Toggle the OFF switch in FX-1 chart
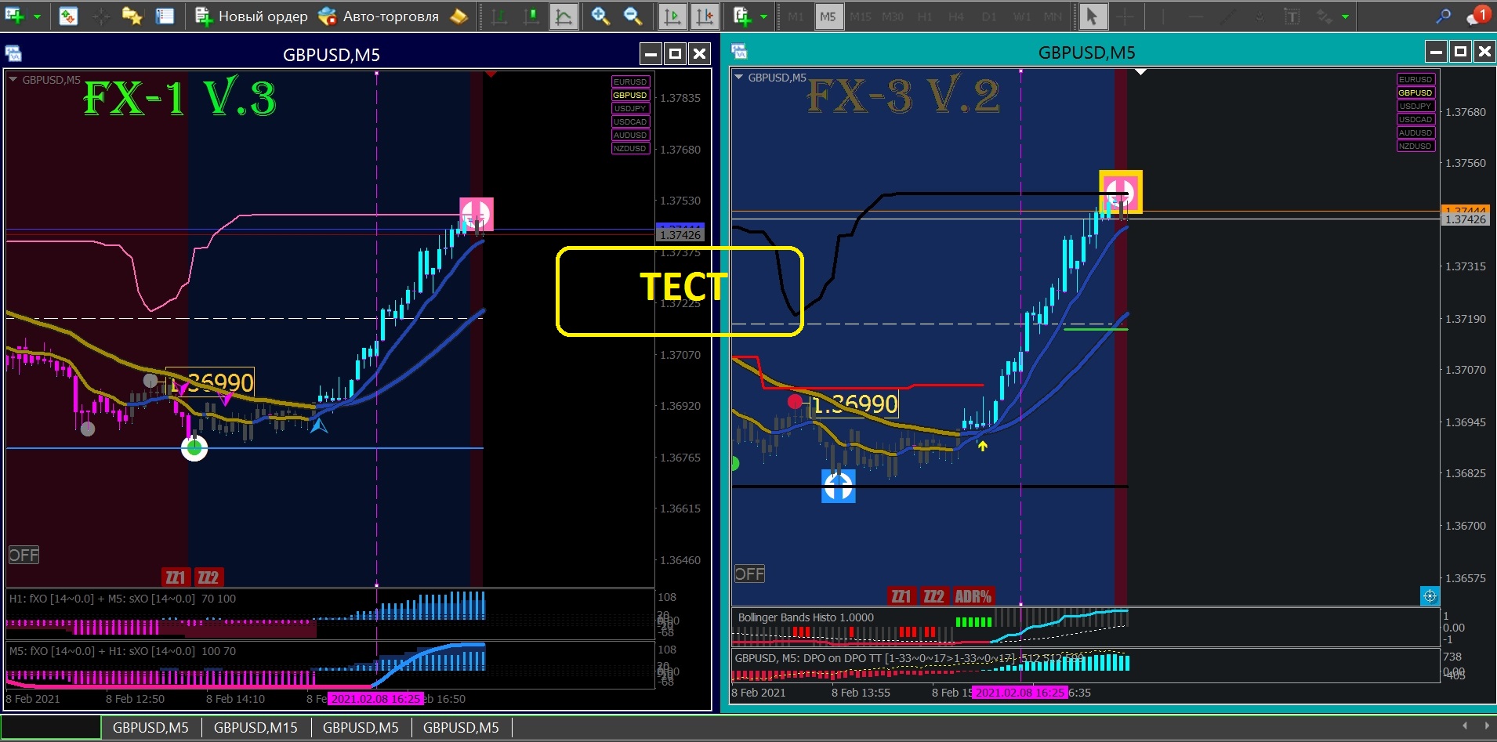Screen dimensions: 1497x742 click(x=24, y=555)
